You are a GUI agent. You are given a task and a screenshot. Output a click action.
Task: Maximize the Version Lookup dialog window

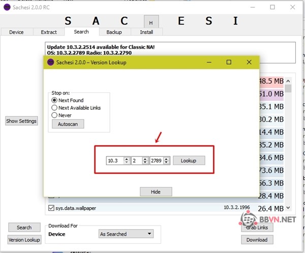(x=229, y=62)
